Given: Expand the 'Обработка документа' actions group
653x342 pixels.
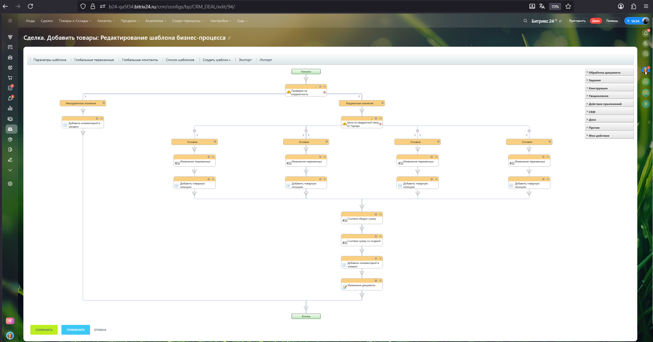Looking at the screenshot, I should pyautogui.click(x=609, y=73).
